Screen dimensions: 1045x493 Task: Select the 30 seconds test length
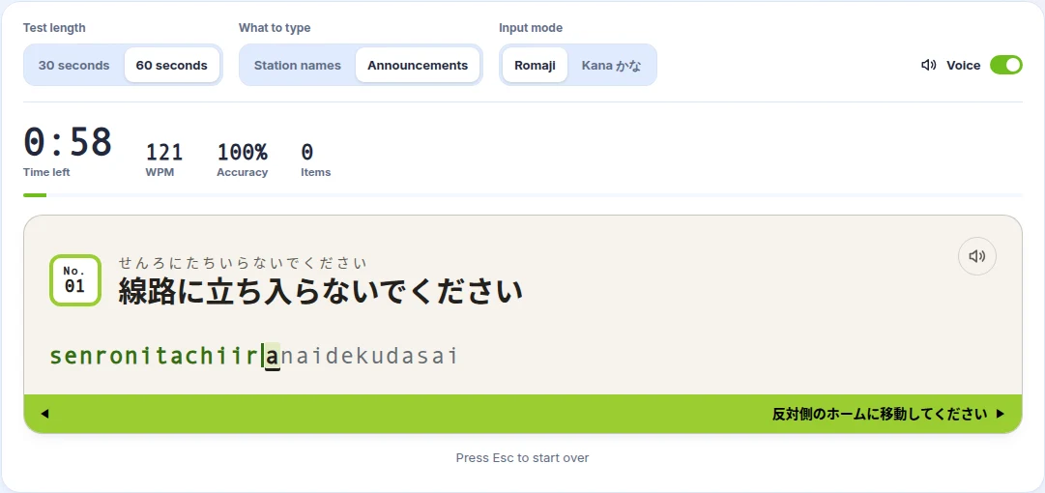pos(74,66)
